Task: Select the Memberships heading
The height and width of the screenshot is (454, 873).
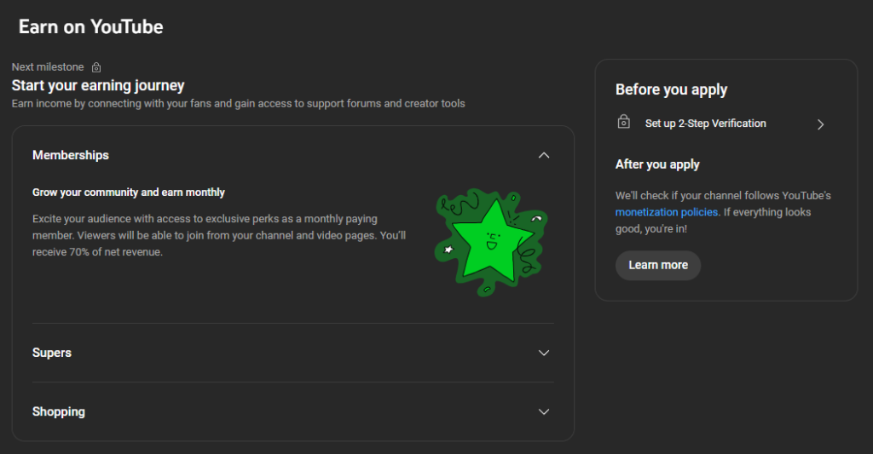Action: (71, 155)
